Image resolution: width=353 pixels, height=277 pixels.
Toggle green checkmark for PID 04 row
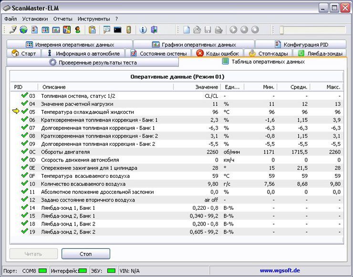(24, 103)
